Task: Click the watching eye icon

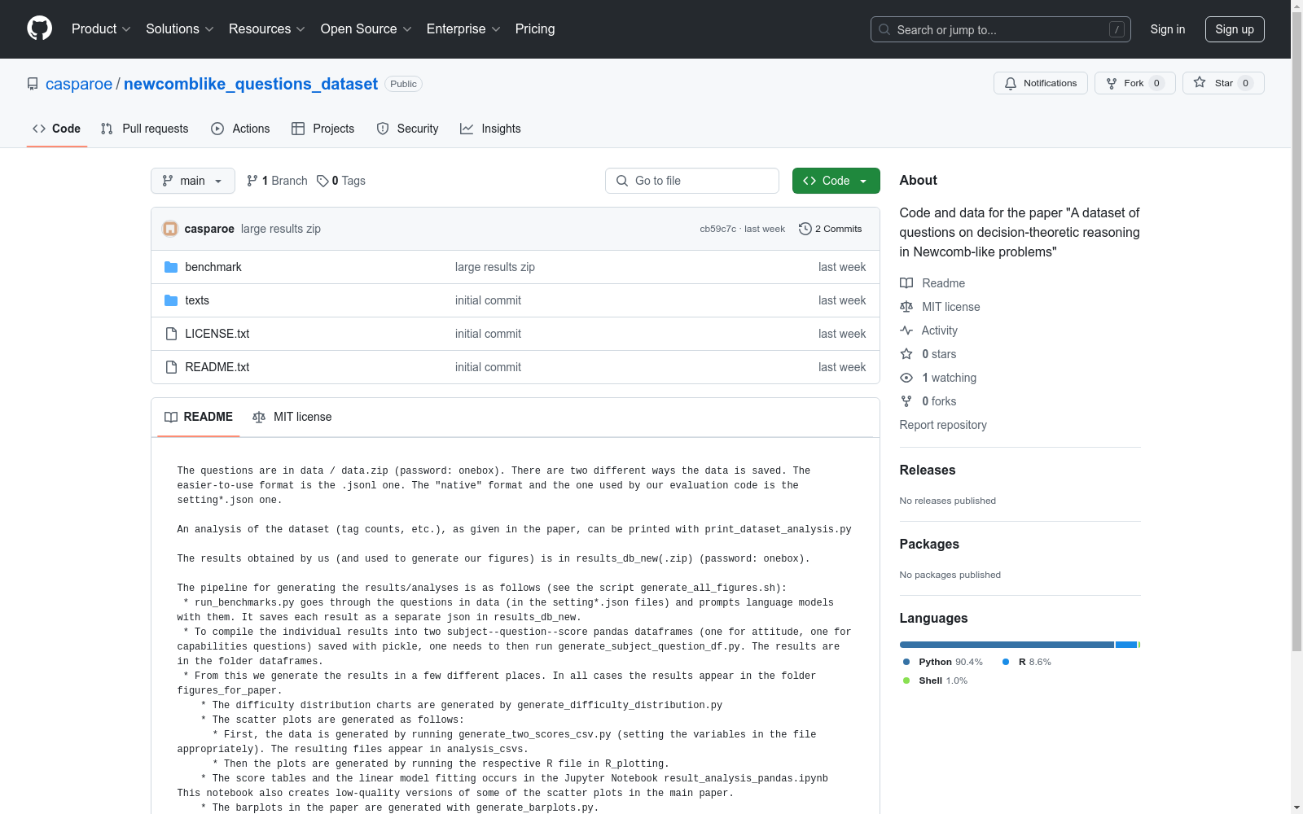Action: point(906,378)
